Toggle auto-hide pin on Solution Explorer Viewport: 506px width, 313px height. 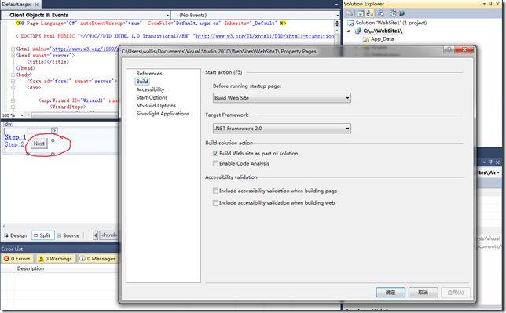pyautogui.click(x=491, y=4)
